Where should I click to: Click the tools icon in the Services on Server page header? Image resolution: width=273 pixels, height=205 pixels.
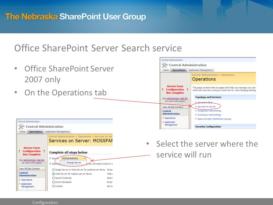pos(21,126)
